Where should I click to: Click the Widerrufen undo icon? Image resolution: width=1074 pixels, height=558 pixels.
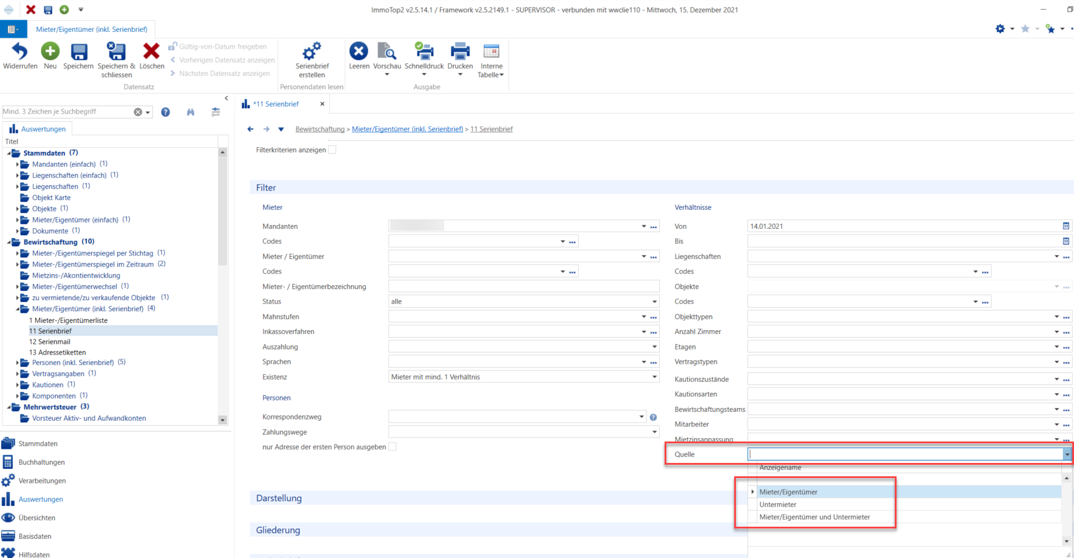click(20, 52)
